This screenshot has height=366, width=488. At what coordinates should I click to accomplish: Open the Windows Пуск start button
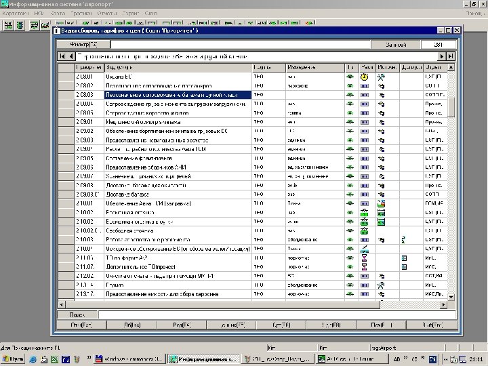point(13,358)
